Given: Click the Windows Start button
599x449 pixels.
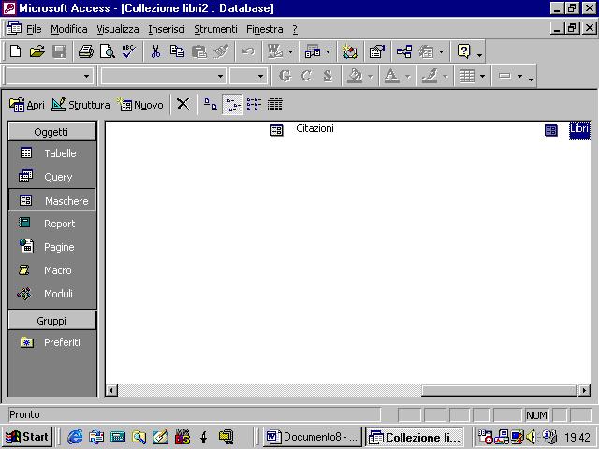Looking at the screenshot, I should point(27,437).
